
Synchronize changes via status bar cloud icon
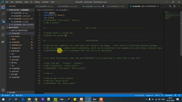click(x=13, y=95)
